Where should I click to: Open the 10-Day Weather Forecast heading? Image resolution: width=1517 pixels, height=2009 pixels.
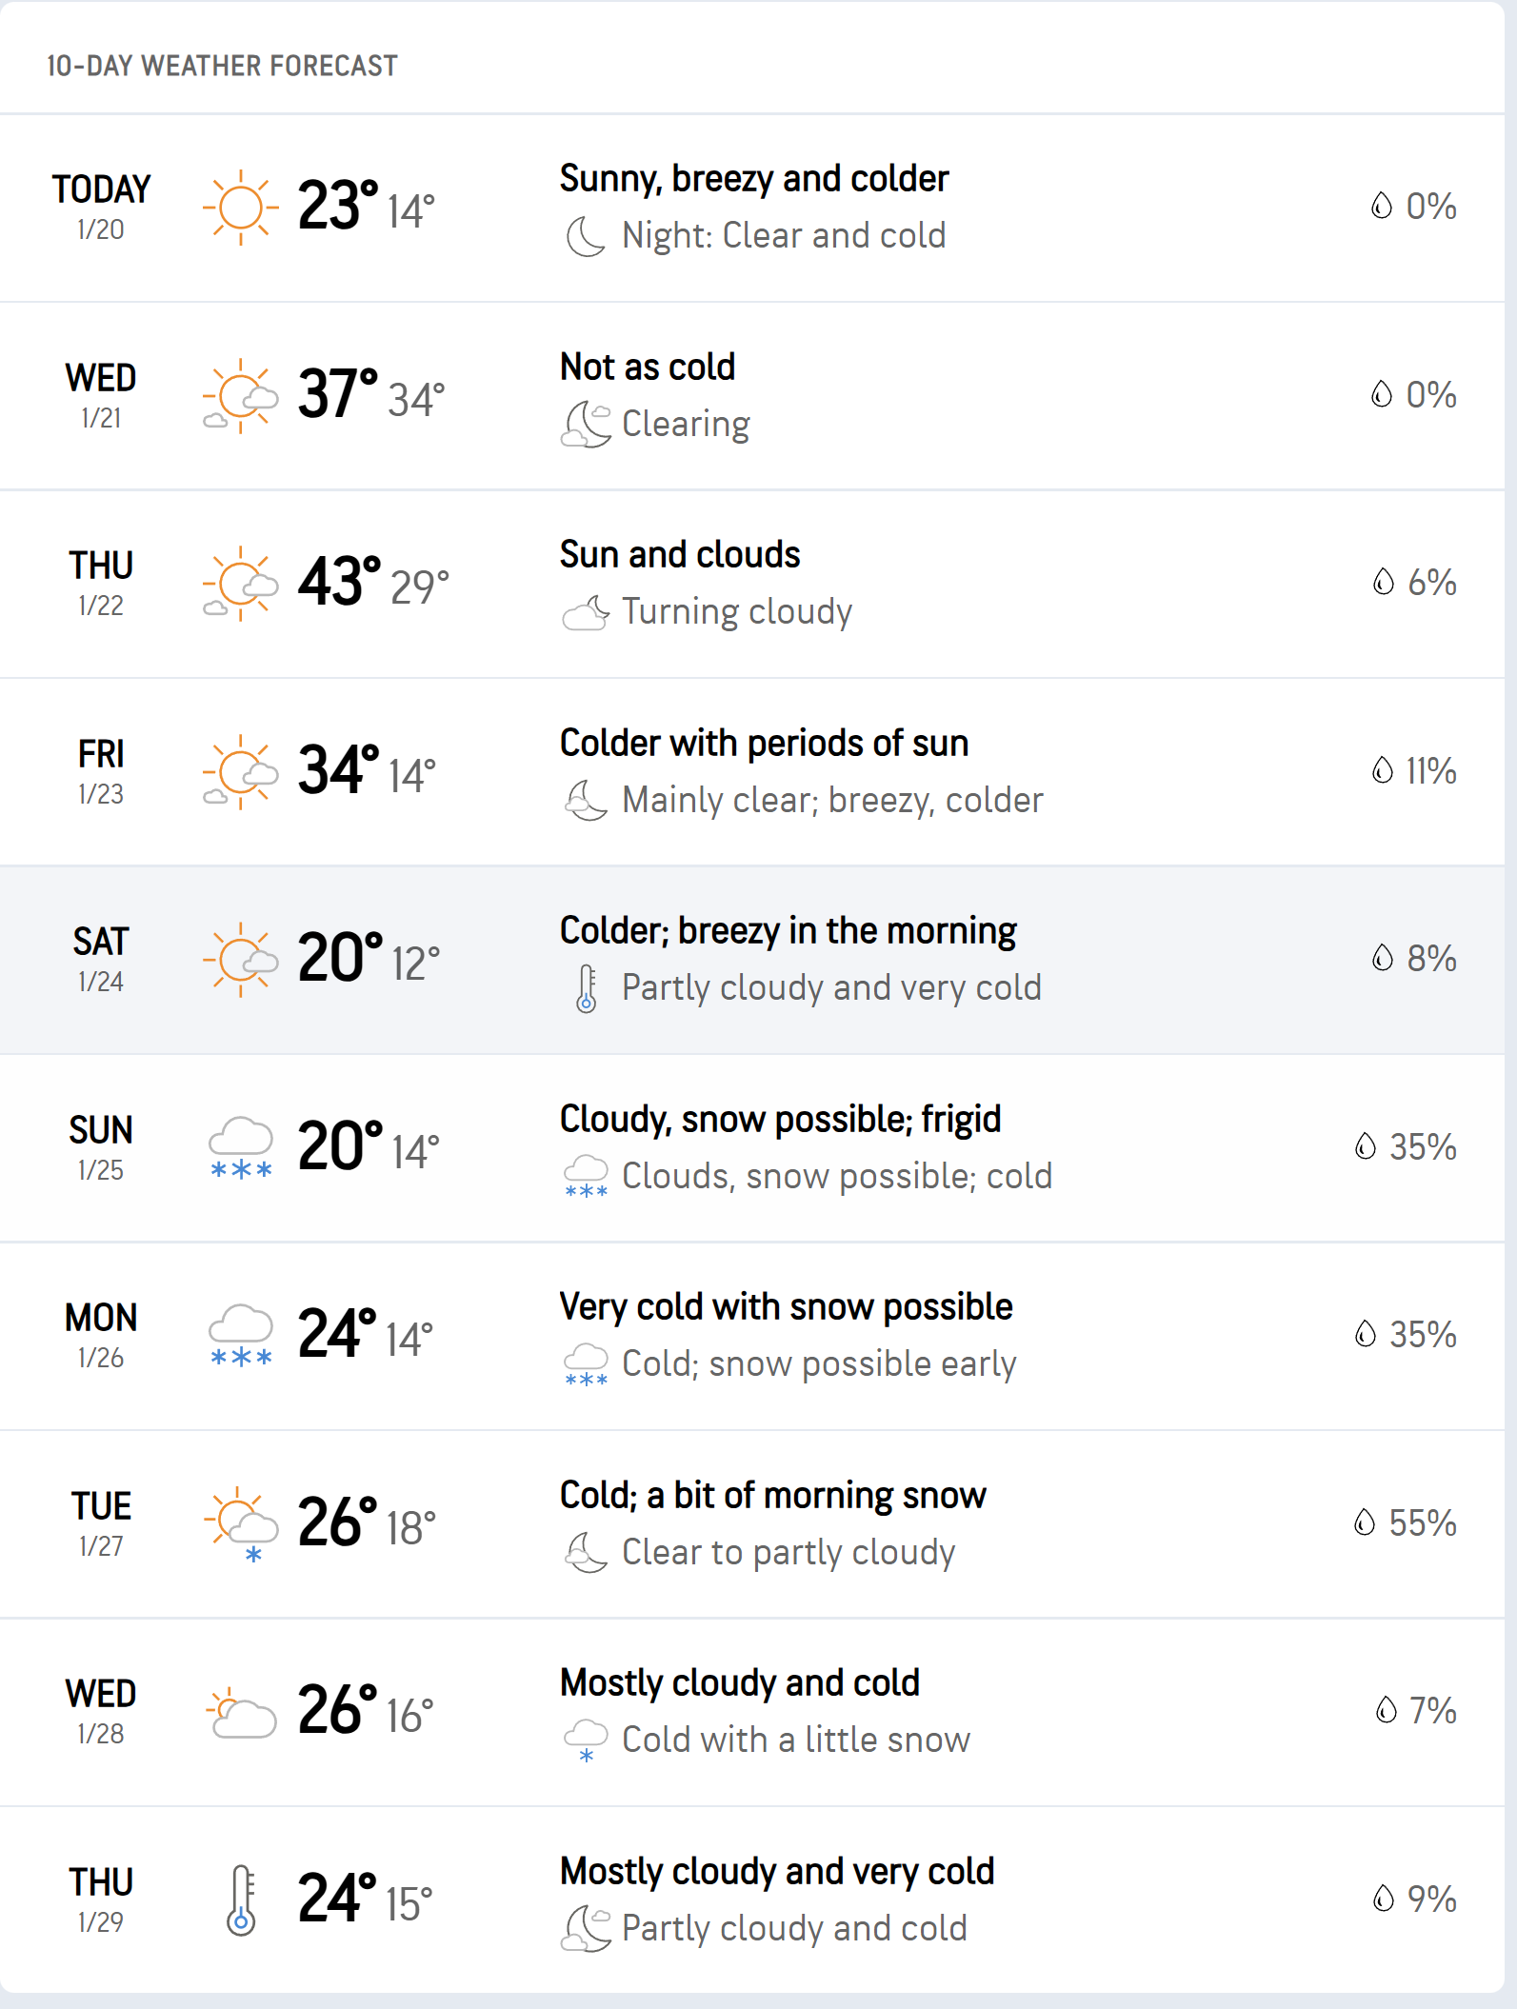222,66
